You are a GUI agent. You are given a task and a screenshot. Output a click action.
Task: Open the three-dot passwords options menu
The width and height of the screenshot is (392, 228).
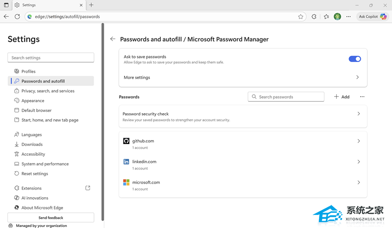[x=362, y=97]
